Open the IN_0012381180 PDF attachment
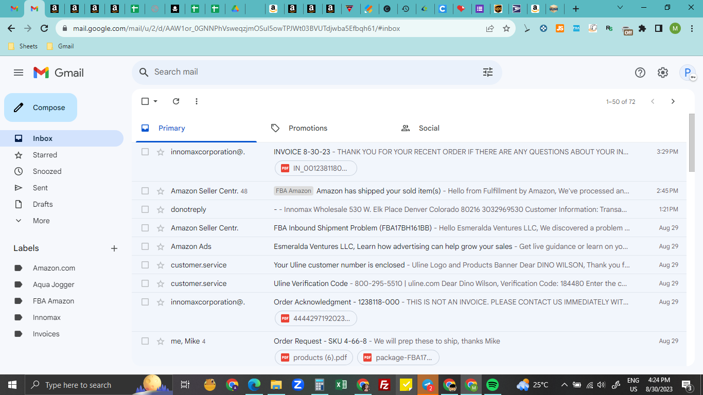The image size is (703, 395). [315, 168]
